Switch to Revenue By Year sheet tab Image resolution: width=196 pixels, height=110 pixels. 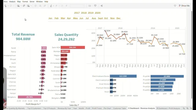click(x=64, y=108)
